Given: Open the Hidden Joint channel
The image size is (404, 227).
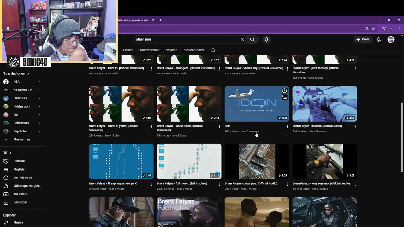Looking at the screenshot, I should pyautogui.click(x=22, y=106).
